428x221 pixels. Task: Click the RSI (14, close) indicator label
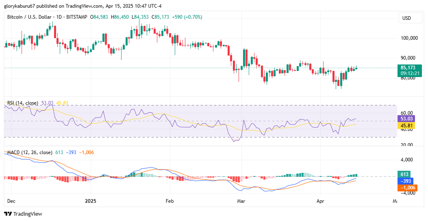tap(23, 103)
